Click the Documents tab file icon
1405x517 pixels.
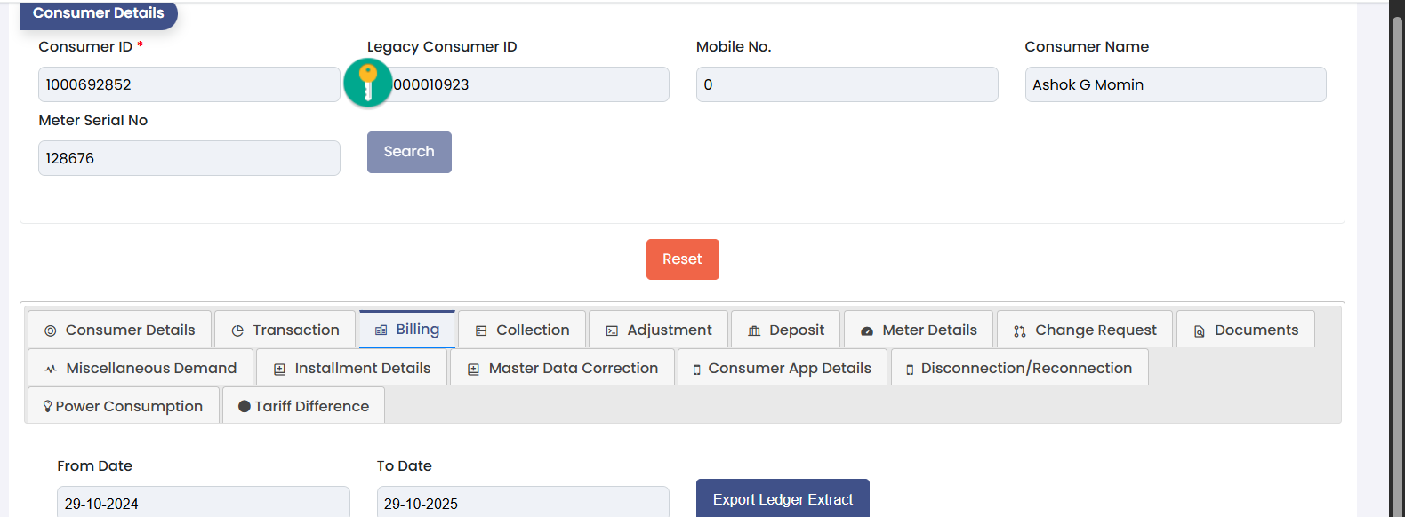1200,330
